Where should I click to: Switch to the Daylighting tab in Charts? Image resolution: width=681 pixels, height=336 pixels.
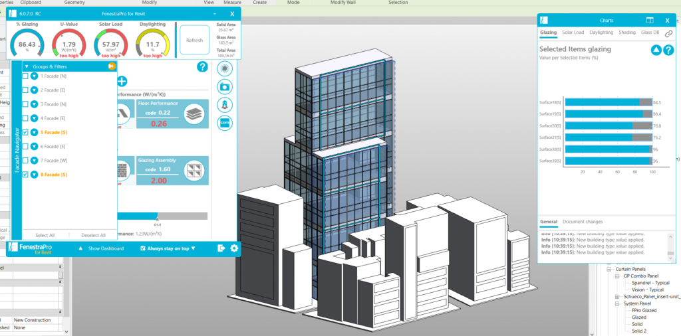(x=601, y=33)
